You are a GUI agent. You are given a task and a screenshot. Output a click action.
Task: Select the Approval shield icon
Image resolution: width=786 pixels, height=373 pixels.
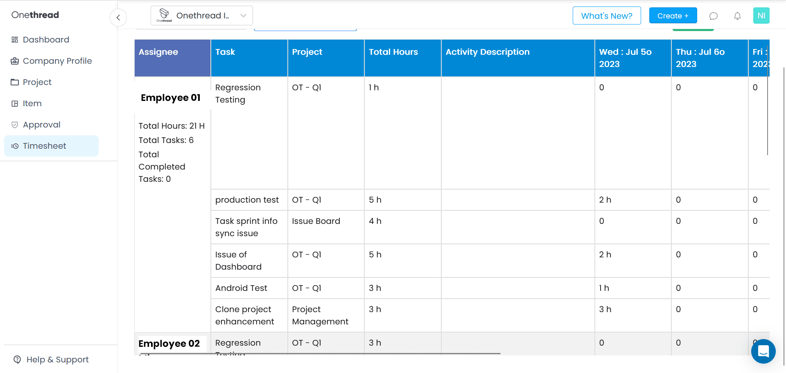15,125
